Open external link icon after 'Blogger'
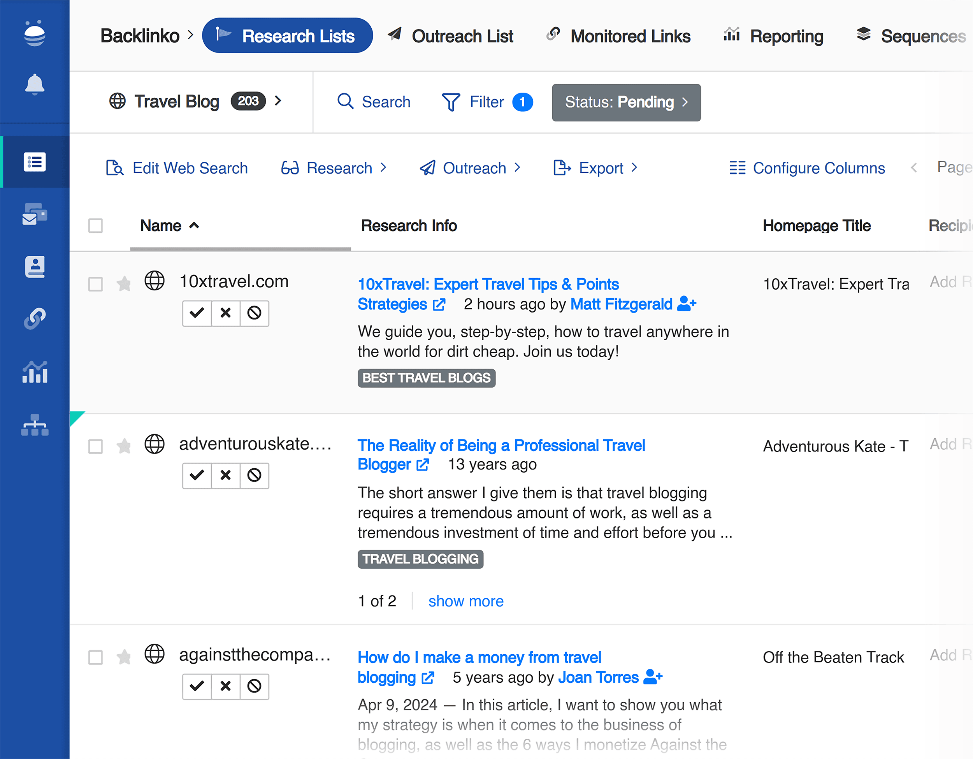Image resolution: width=973 pixels, height=759 pixels. [x=423, y=465]
